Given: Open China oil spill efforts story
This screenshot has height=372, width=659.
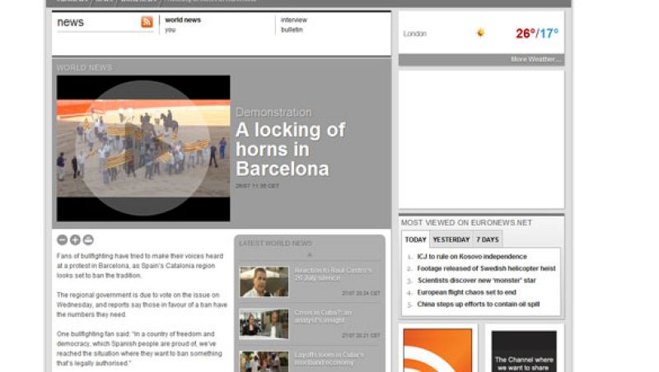Looking at the screenshot, I should point(479,304).
